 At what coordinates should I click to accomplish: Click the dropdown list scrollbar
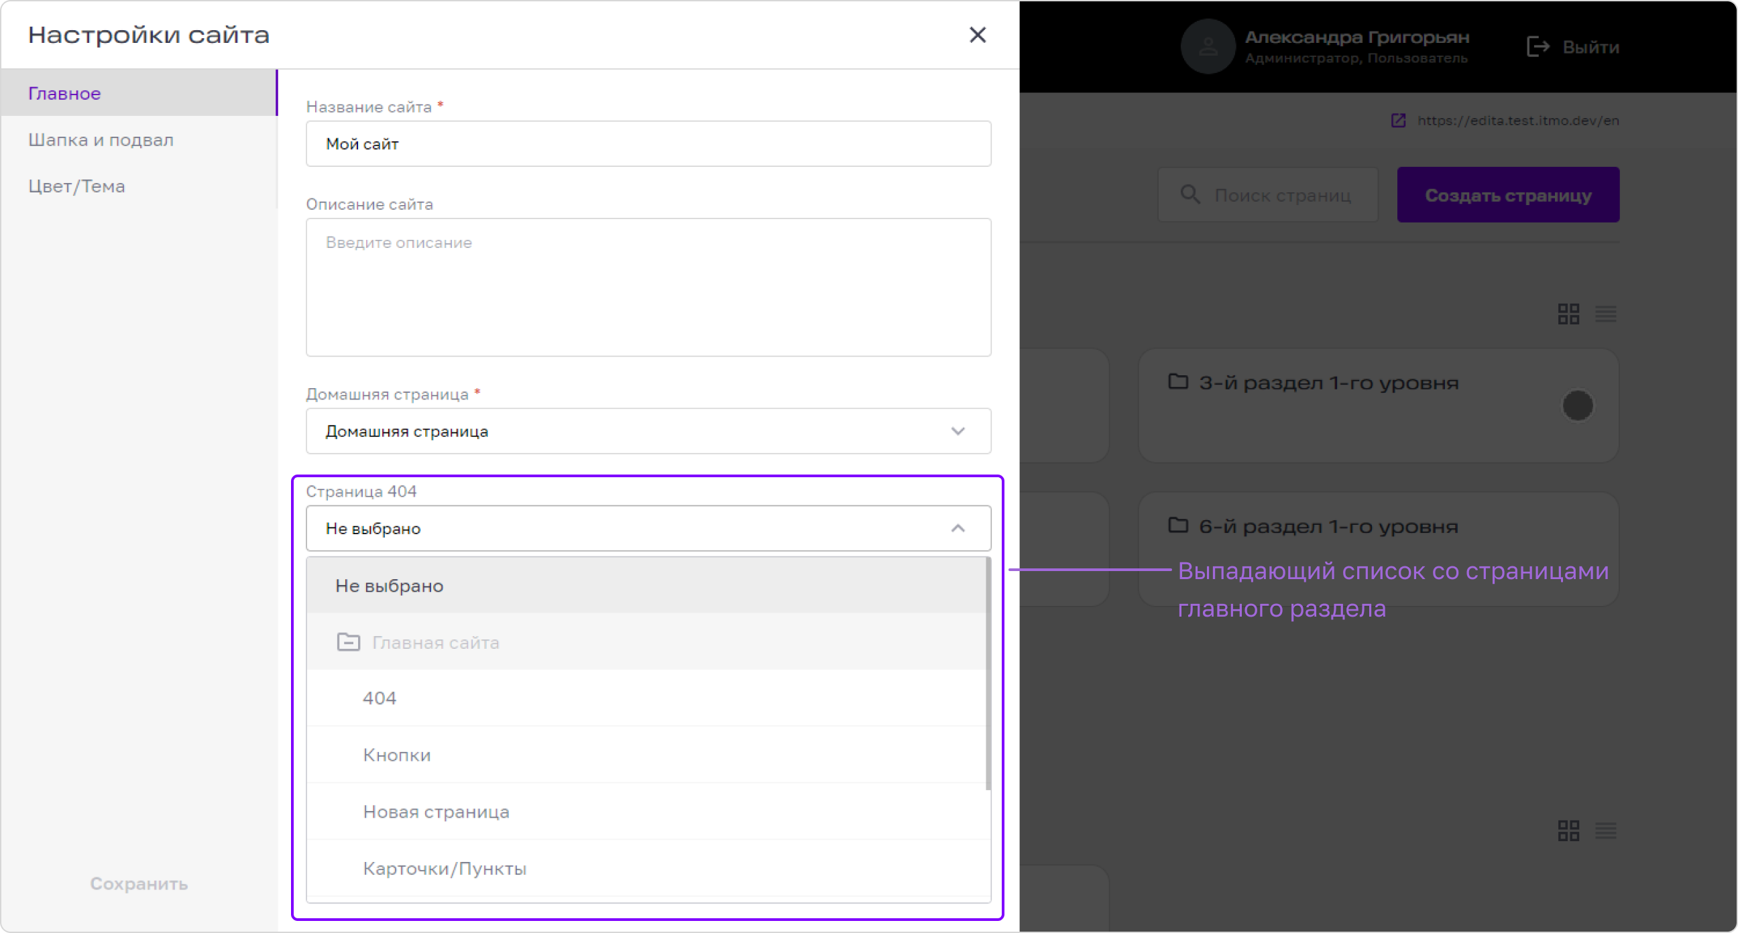988,673
